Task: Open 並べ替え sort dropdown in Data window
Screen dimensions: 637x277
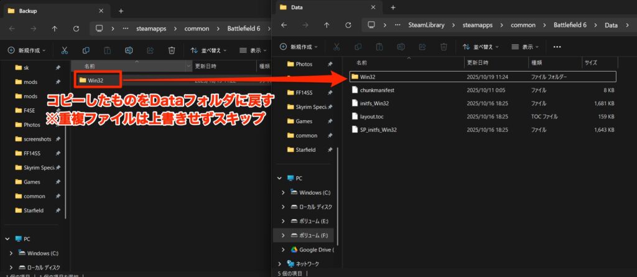Action: click(x=480, y=47)
